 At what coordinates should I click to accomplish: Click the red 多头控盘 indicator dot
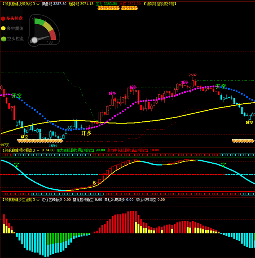[3, 18]
